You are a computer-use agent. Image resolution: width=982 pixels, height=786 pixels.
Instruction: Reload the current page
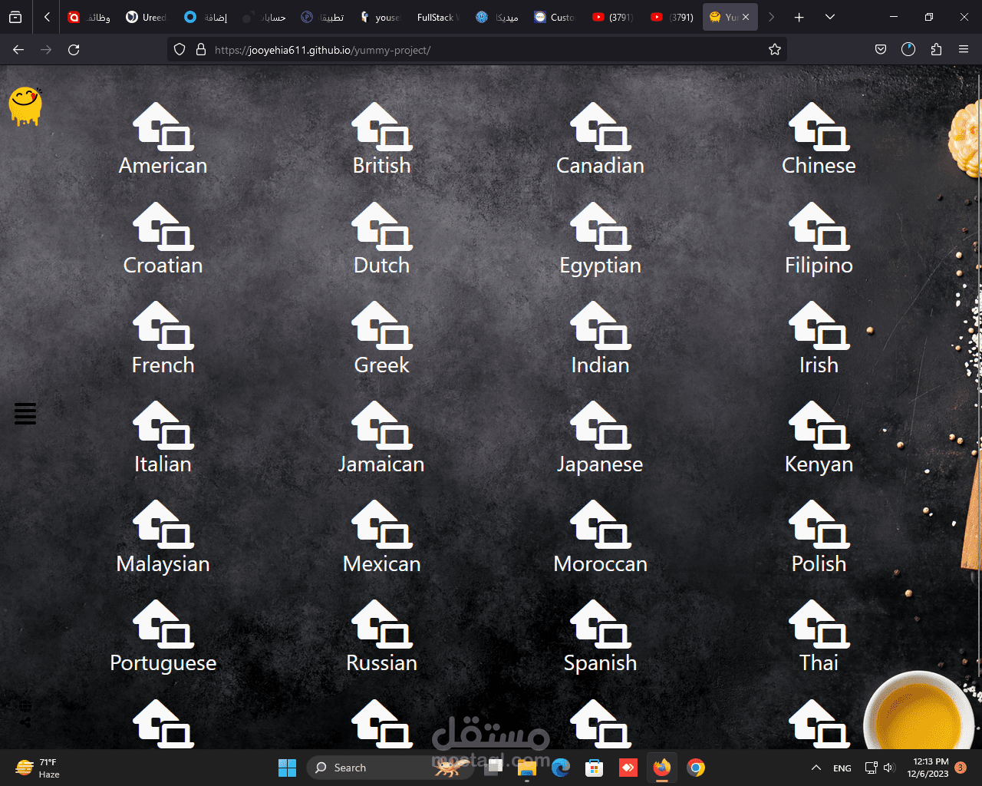[74, 50]
